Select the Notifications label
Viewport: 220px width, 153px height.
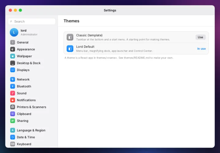(x=26, y=100)
